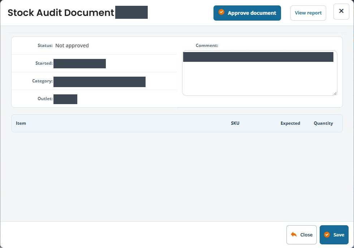Click the Comment box resize handle
This screenshot has width=354, height=248.
335,93
